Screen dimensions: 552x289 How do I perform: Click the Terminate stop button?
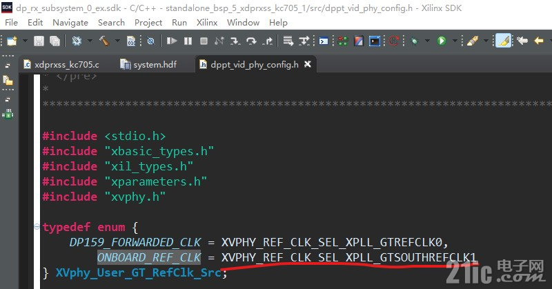(x=204, y=41)
